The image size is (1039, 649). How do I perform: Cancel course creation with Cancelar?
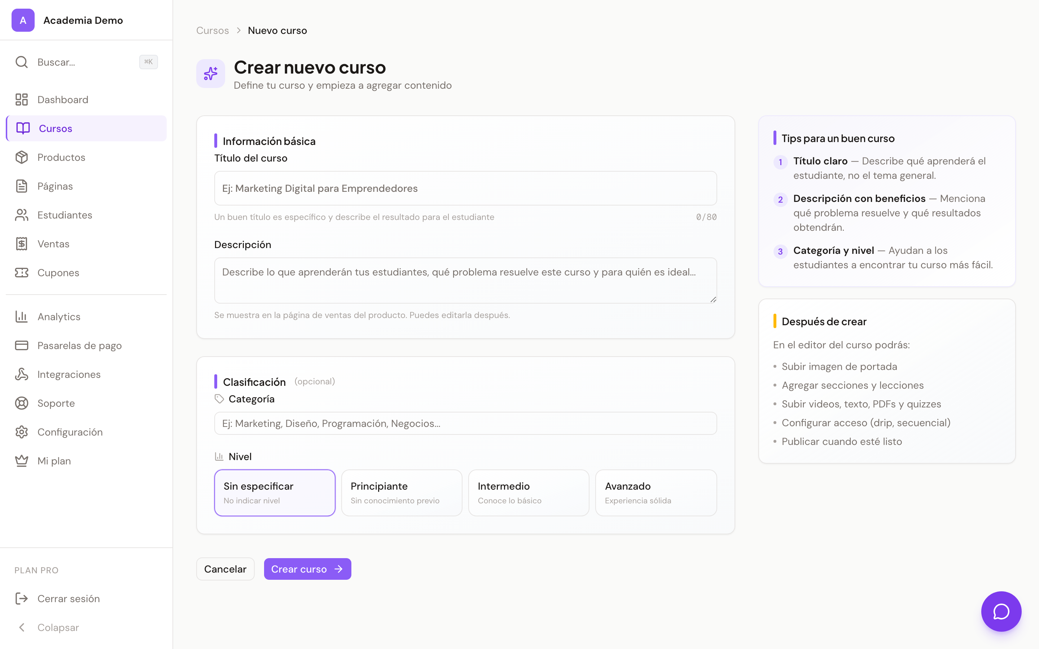point(225,569)
